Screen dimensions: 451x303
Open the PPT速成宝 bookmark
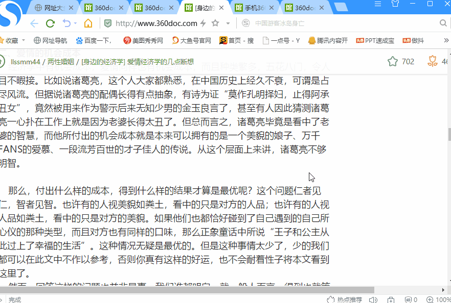(x=375, y=40)
